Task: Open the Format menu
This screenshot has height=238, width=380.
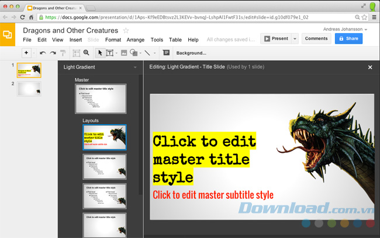Action: tap(113, 40)
